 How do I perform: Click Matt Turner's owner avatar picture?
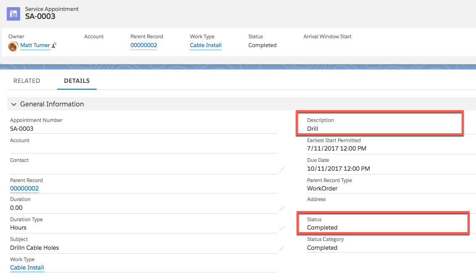click(x=13, y=46)
